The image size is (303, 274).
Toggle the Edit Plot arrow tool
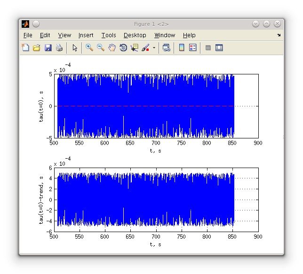pos(74,48)
